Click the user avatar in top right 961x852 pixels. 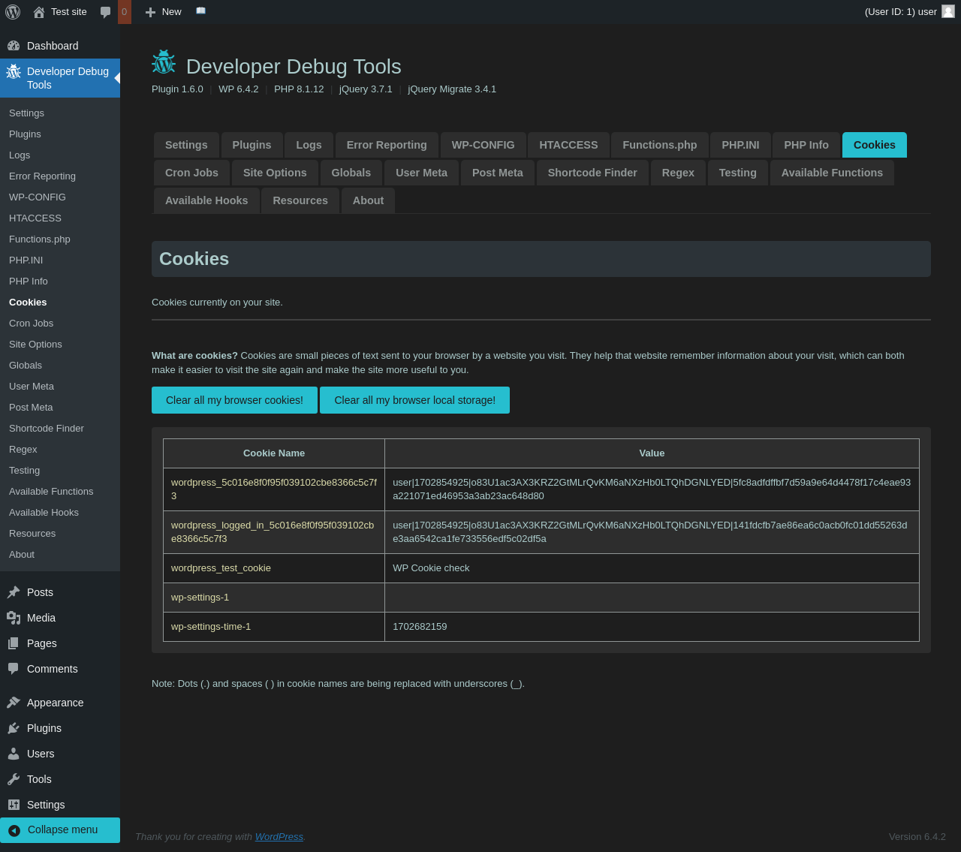(948, 11)
